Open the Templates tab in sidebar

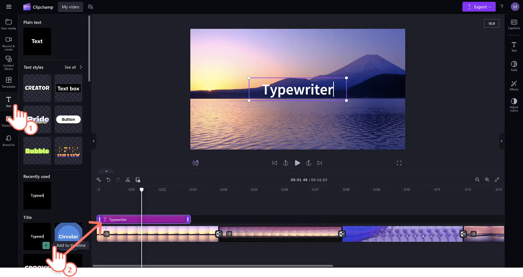pos(8,82)
